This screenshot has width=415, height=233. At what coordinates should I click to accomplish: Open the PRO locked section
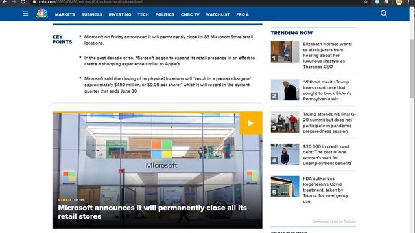[x=243, y=14]
